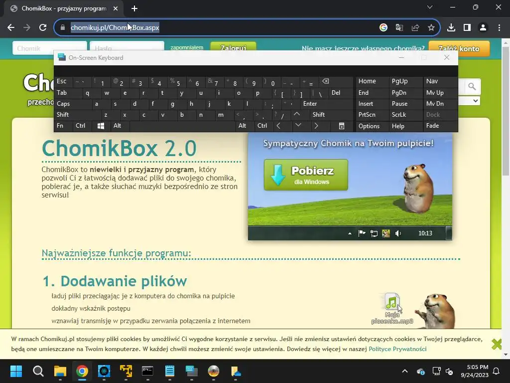Open the Chrome profile icon
510x383 pixels.
[x=483, y=28]
